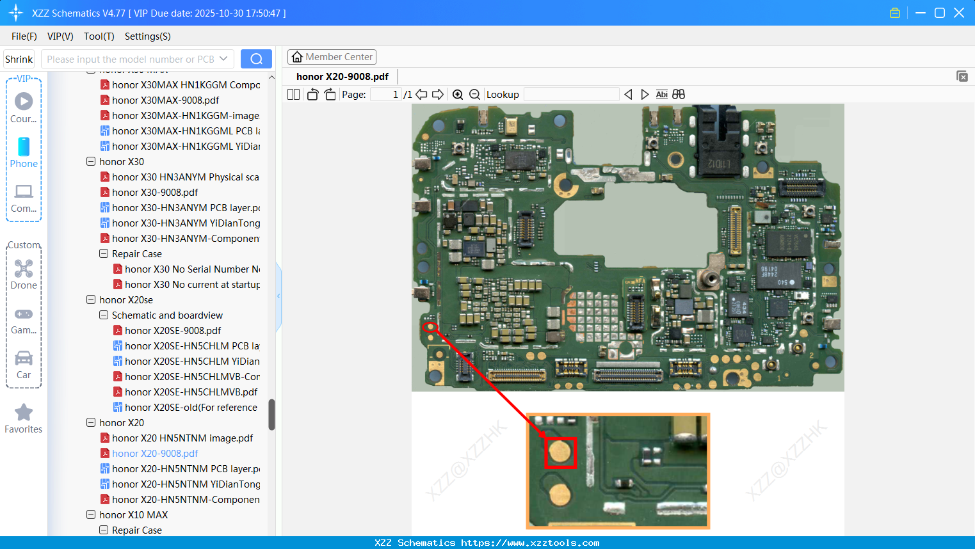This screenshot has height=549, width=975.
Task: Collapse honor X30 Repair Case node
Action: pyautogui.click(x=104, y=254)
